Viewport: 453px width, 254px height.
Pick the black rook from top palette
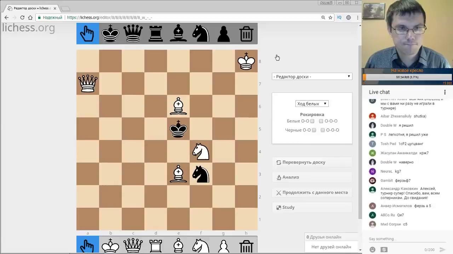(156, 34)
